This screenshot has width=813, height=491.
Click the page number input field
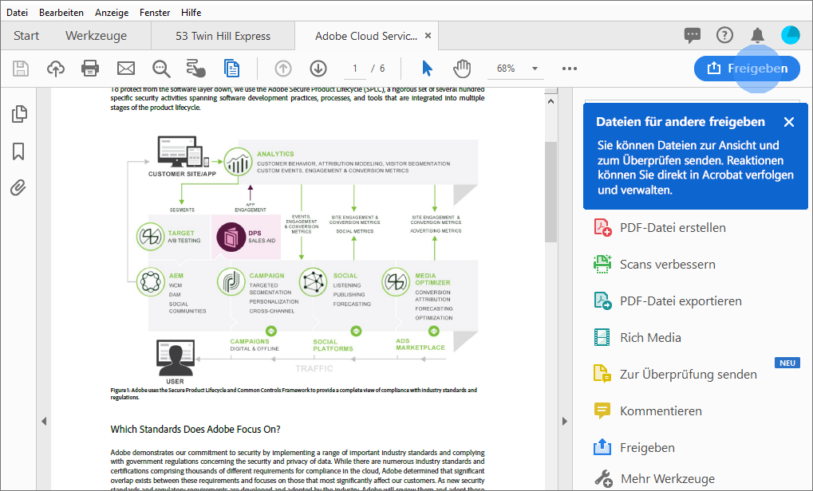[x=353, y=69]
